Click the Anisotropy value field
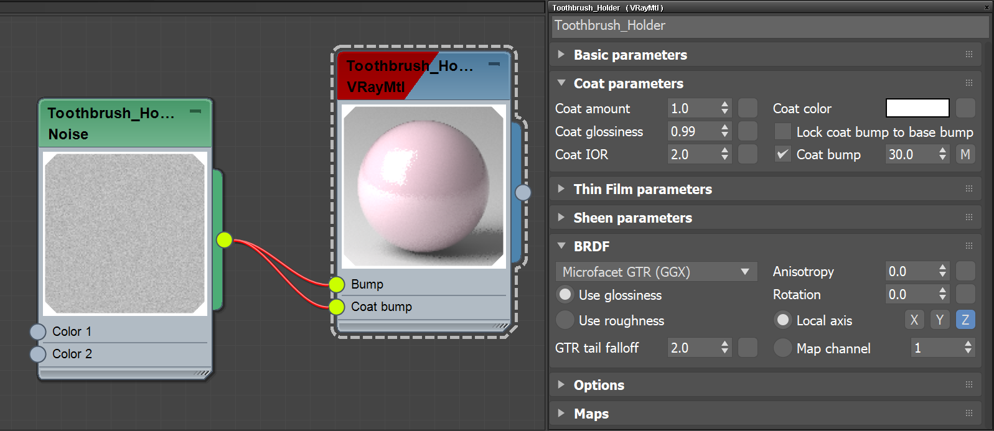The height and width of the screenshot is (431, 994). pyautogui.click(x=911, y=271)
